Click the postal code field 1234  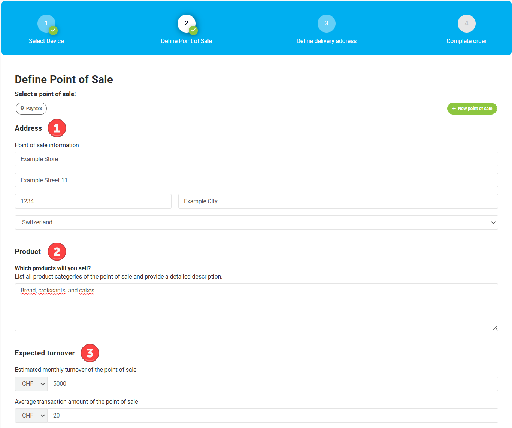coord(93,201)
